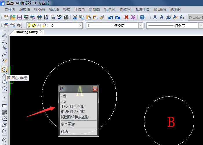Open help with the question mark icon
Image resolution: width=203 pixels, height=145 pixels.
(x=142, y=17)
